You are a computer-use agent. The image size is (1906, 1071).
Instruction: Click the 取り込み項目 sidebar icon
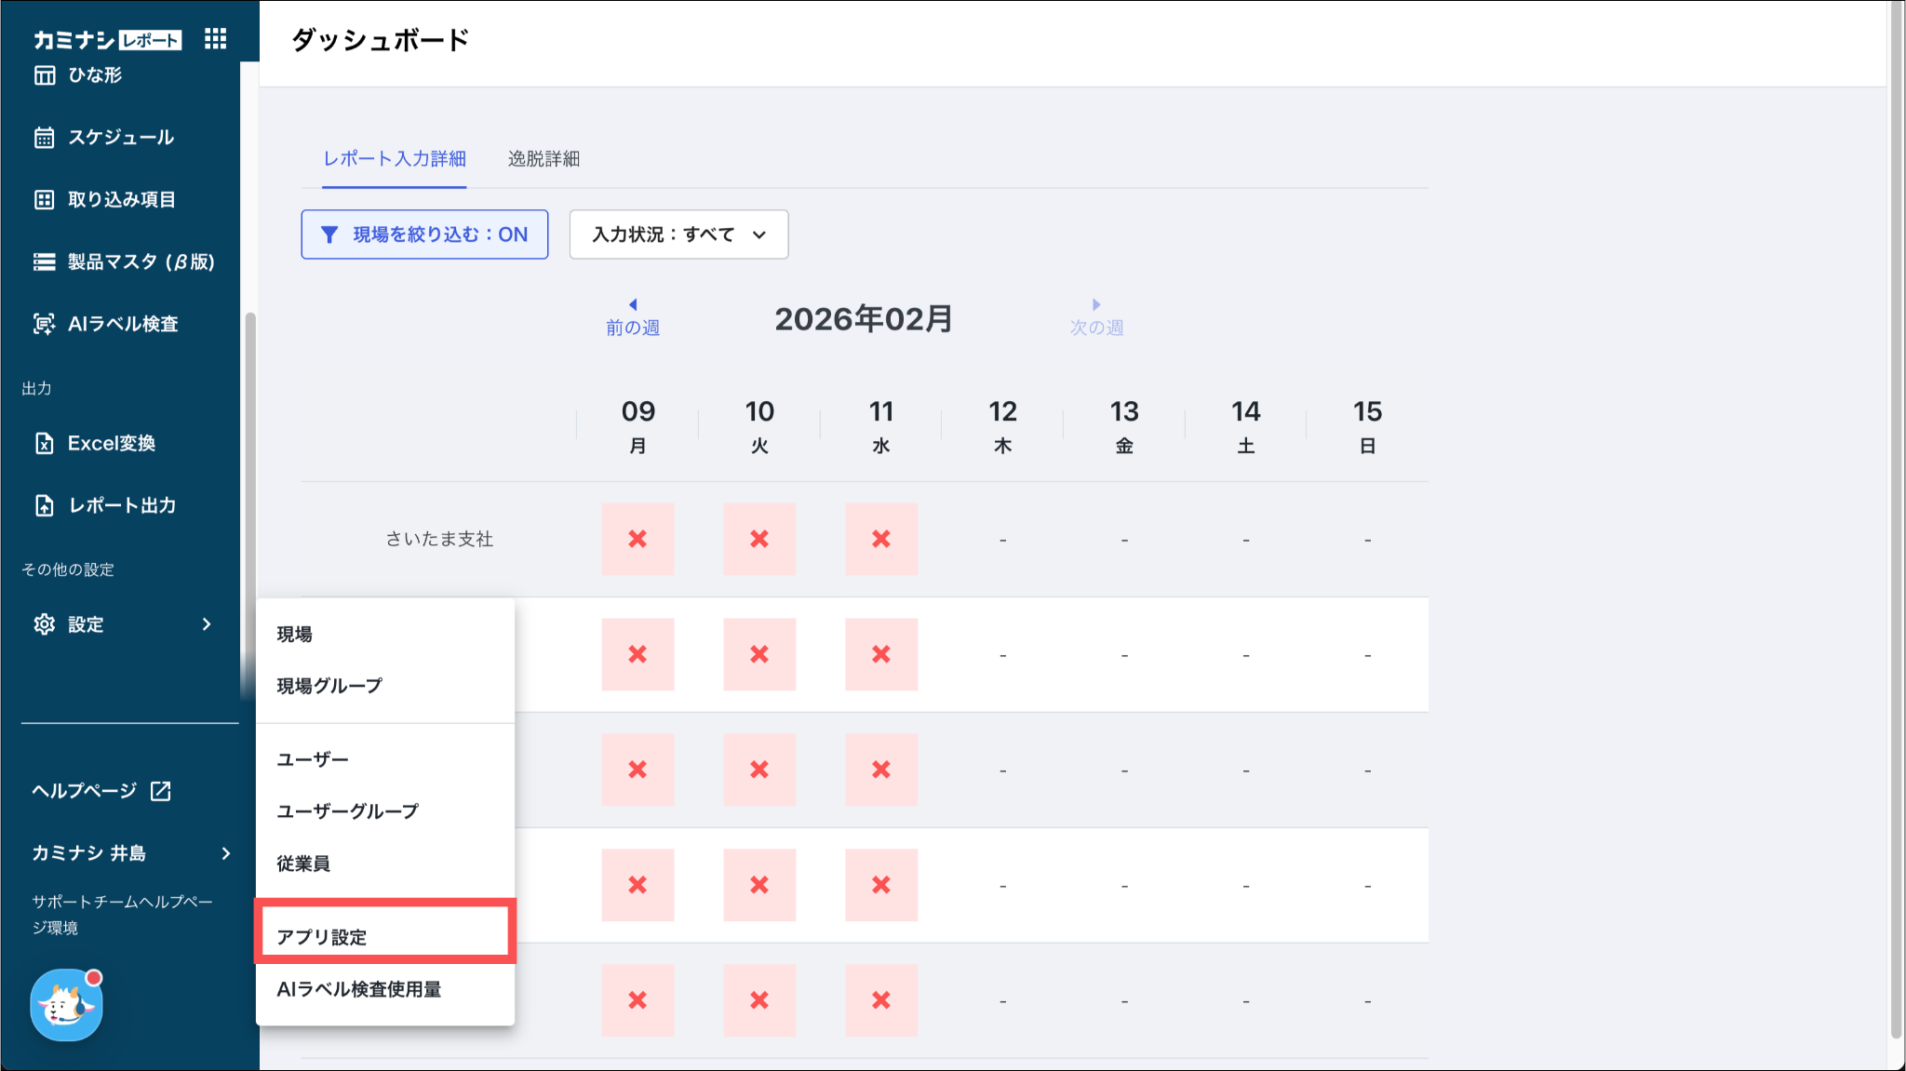[x=44, y=199]
